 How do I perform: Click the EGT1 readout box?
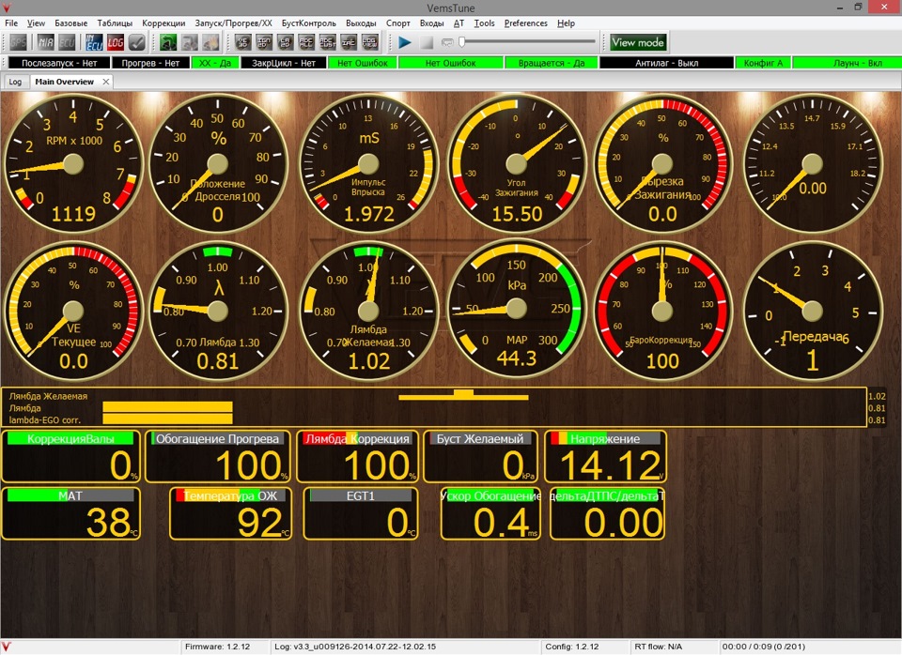coord(361,513)
